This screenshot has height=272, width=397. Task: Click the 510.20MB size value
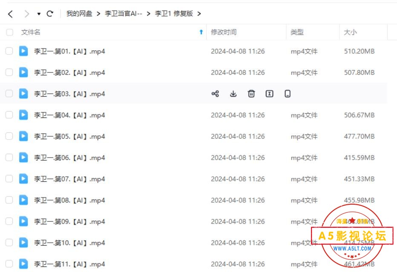359,52
